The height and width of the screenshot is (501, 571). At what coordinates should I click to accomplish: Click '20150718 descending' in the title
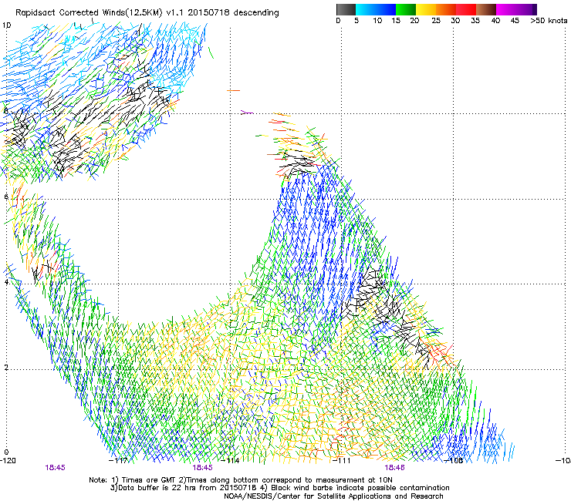(x=234, y=13)
